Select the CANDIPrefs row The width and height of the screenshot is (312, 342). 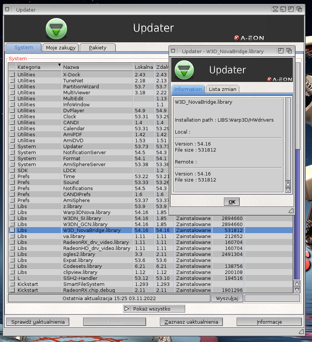(x=89, y=194)
